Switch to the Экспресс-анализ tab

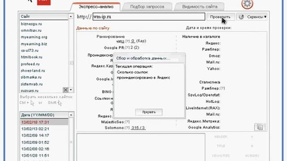click(96, 7)
